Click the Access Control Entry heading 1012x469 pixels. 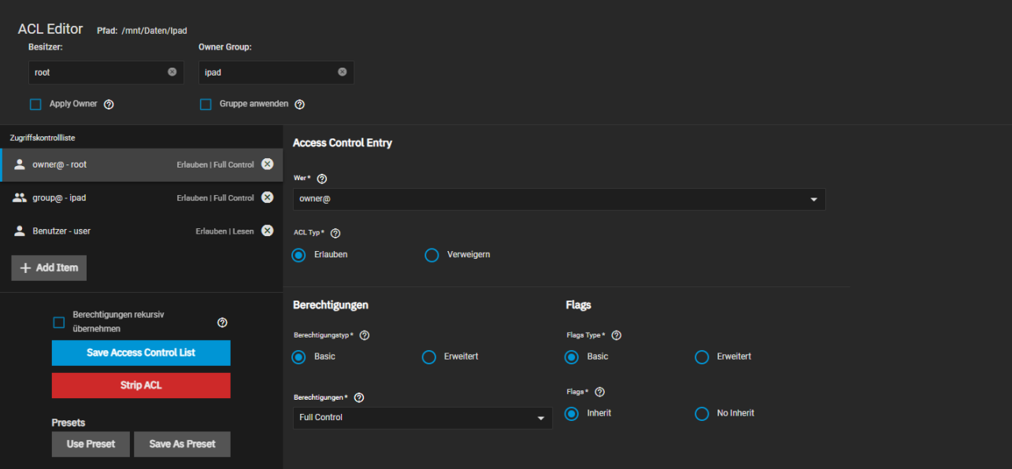tap(343, 143)
